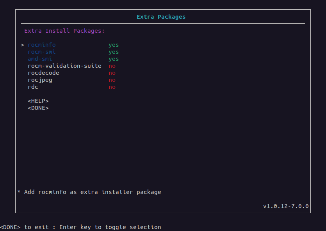
Task: Toggle the yes value for rocminfo
Action: pos(114,45)
